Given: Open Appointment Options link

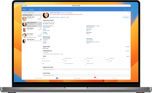Looking at the screenshot, I should 54,17.
